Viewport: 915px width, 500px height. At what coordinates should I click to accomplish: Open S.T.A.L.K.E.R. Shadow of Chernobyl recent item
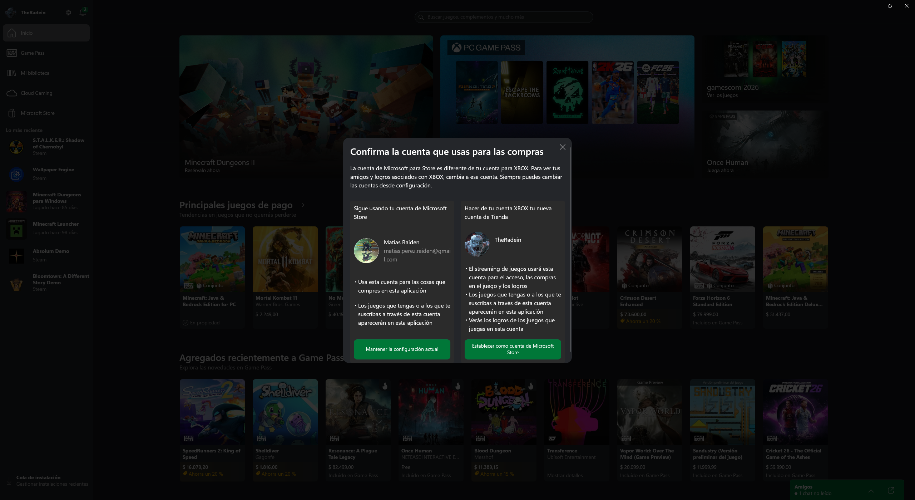pos(46,147)
